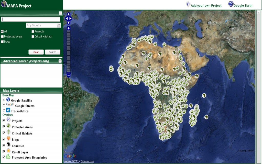Toggle the Critical Habitats overlay checkbox
The image size is (262, 164).
[x=4, y=133]
